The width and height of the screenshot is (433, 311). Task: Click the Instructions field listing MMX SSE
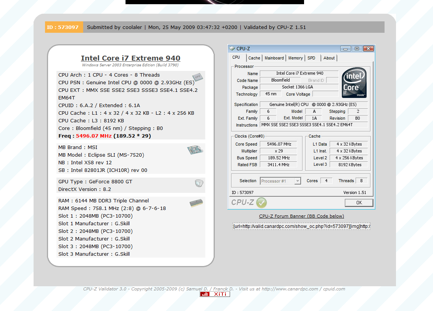(x=314, y=125)
